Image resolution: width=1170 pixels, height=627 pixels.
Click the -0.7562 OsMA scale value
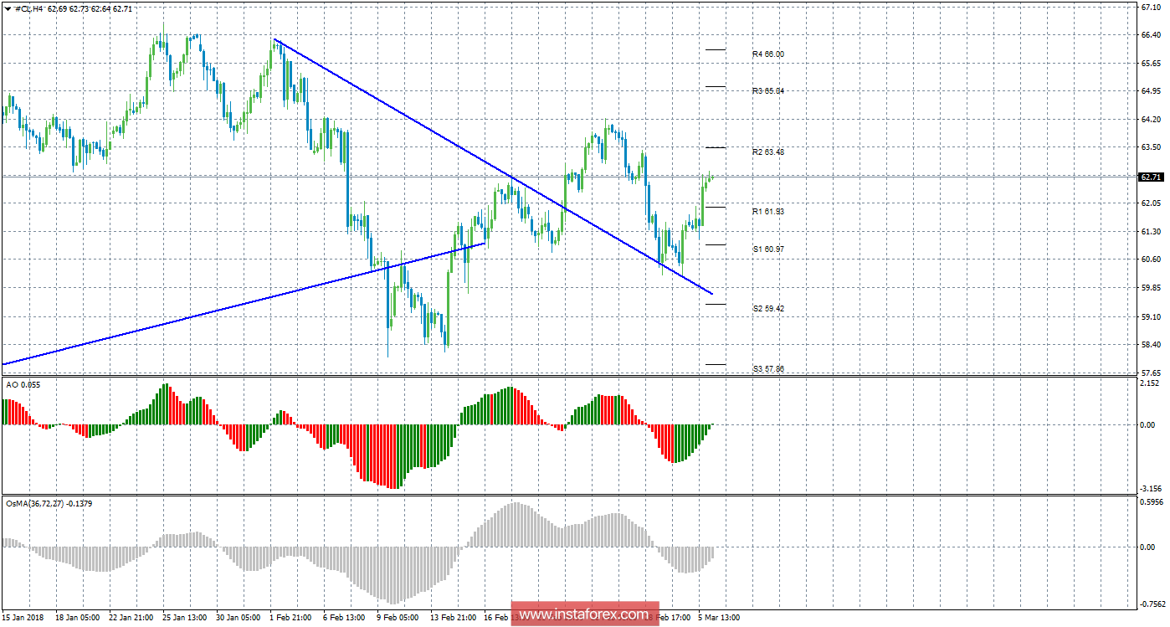coord(1152,604)
